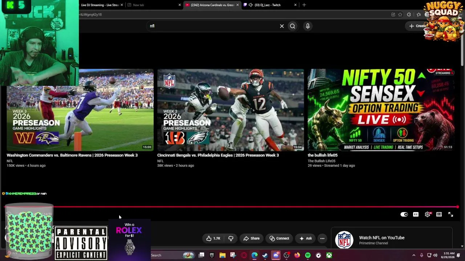Image resolution: width=465 pixels, height=261 pixels.
Task: Open the Xbox app from the taskbar
Action: point(329,255)
